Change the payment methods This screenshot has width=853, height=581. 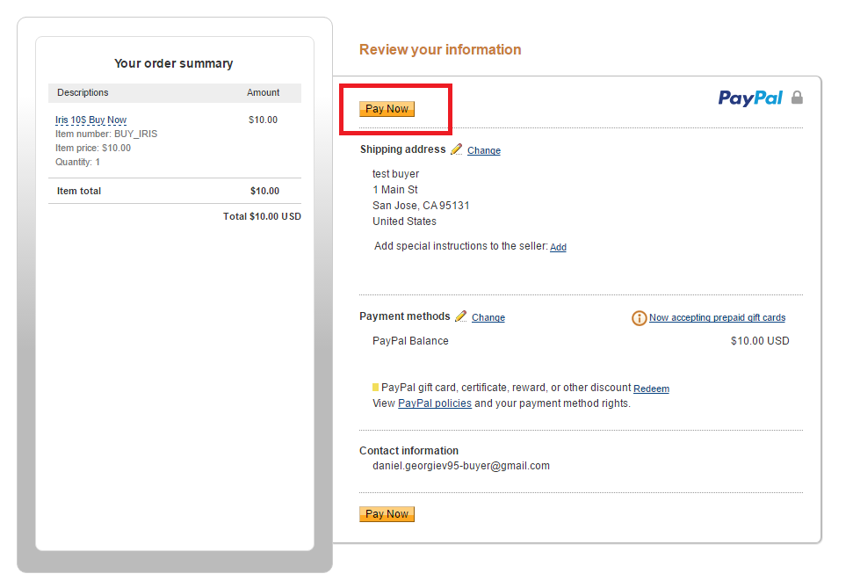click(x=488, y=318)
